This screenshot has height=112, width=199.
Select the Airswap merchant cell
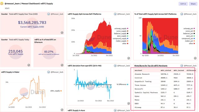click(138, 107)
